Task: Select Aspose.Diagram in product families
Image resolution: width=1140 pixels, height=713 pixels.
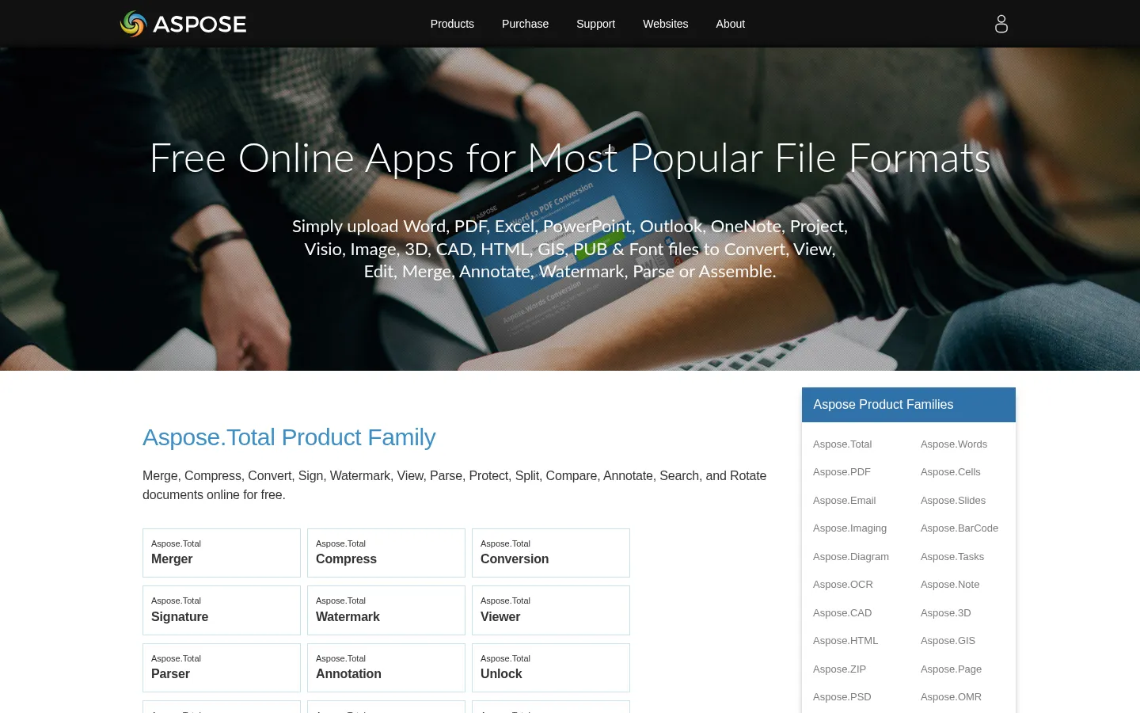Action: coord(851,557)
